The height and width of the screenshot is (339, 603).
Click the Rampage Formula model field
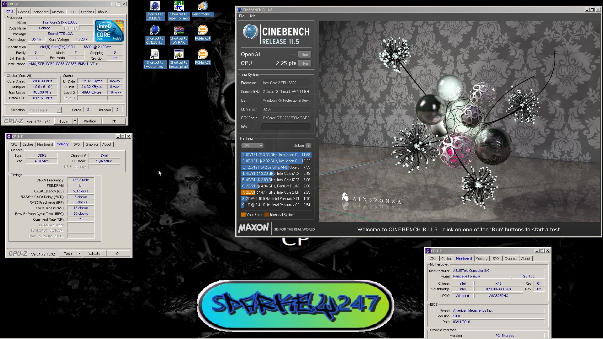(x=481, y=277)
